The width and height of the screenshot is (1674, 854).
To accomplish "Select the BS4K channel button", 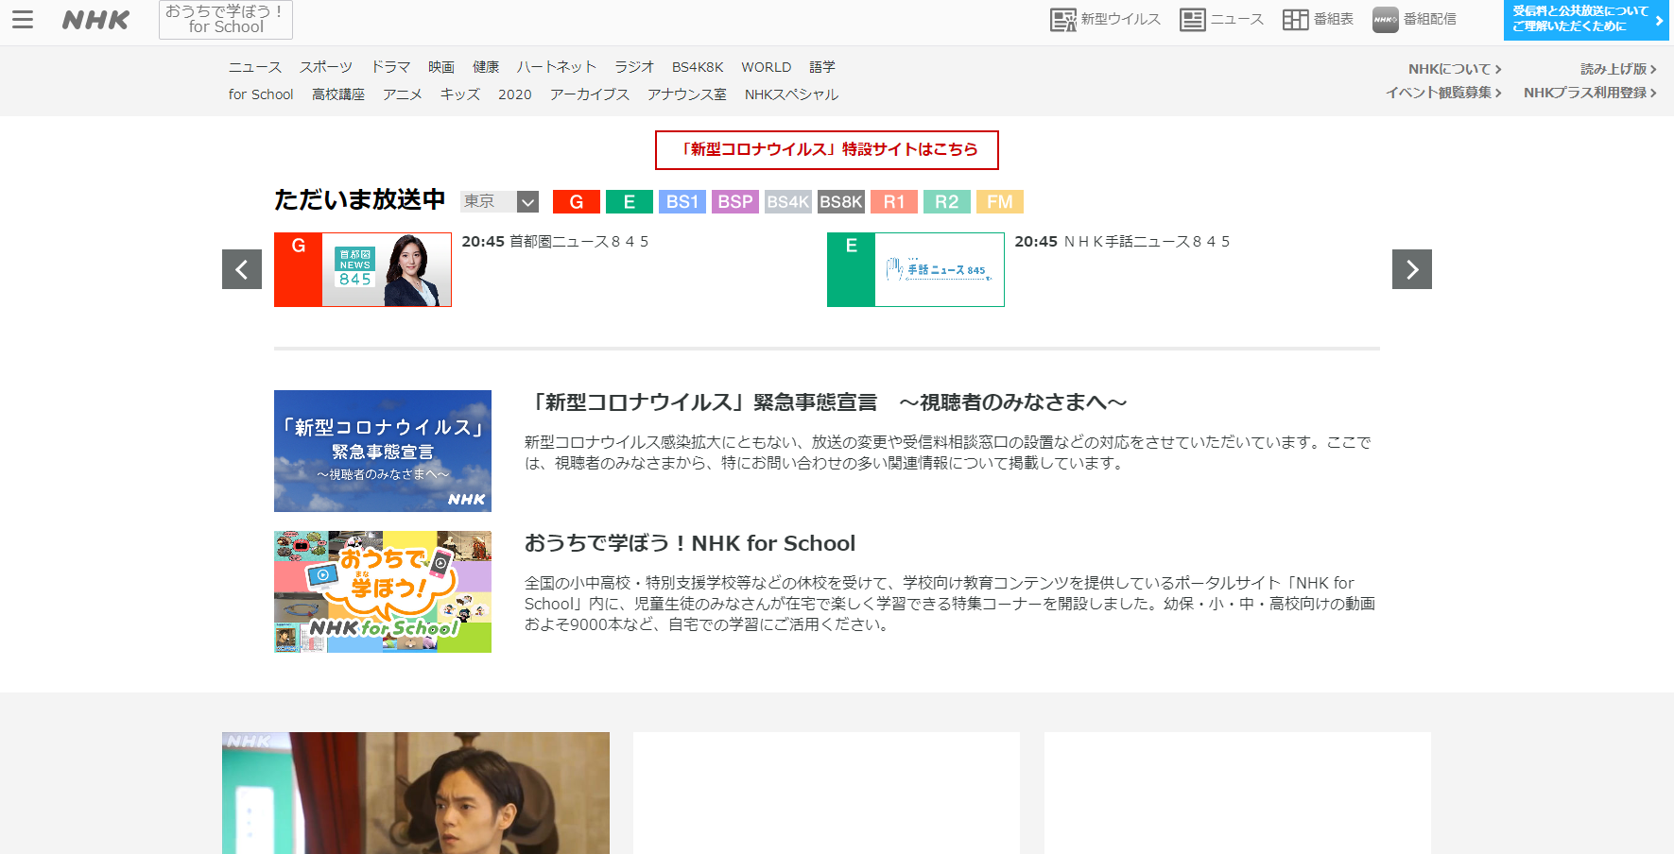I will pos(788,201).
